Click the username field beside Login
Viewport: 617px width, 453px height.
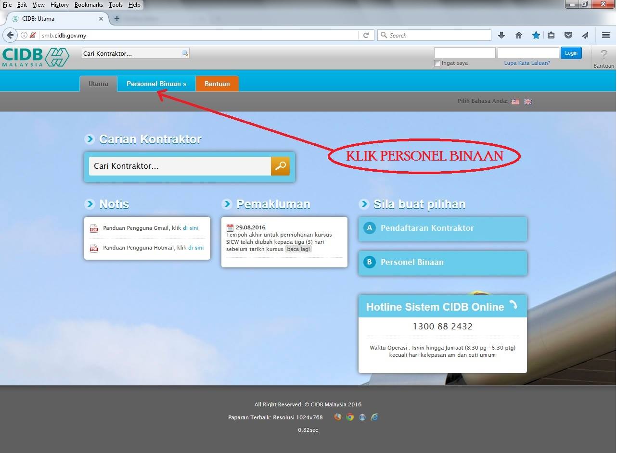(x=465, y=53)
